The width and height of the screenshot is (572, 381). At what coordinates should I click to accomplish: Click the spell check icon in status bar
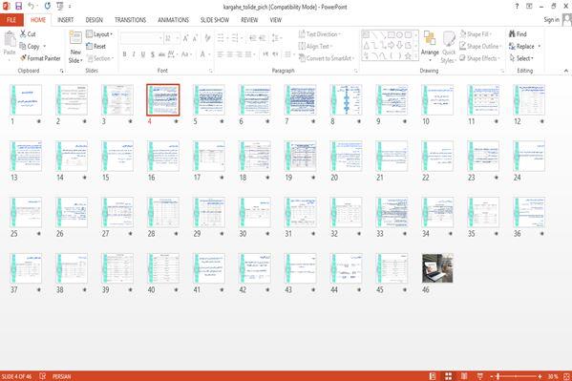(43, 376)
